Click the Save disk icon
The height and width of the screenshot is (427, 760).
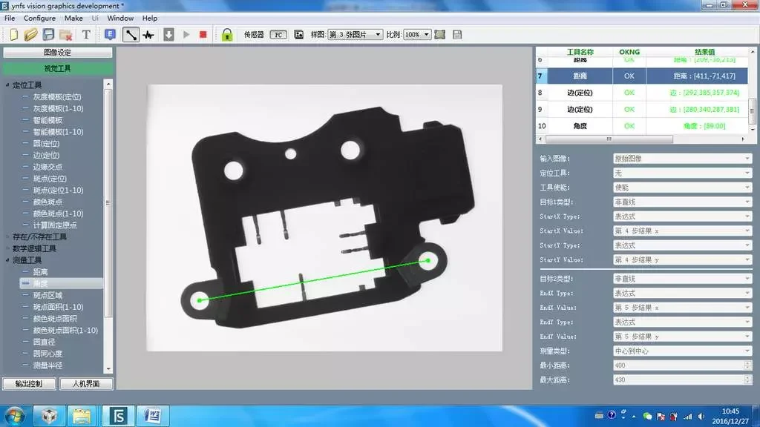click(x=48, y=34)
